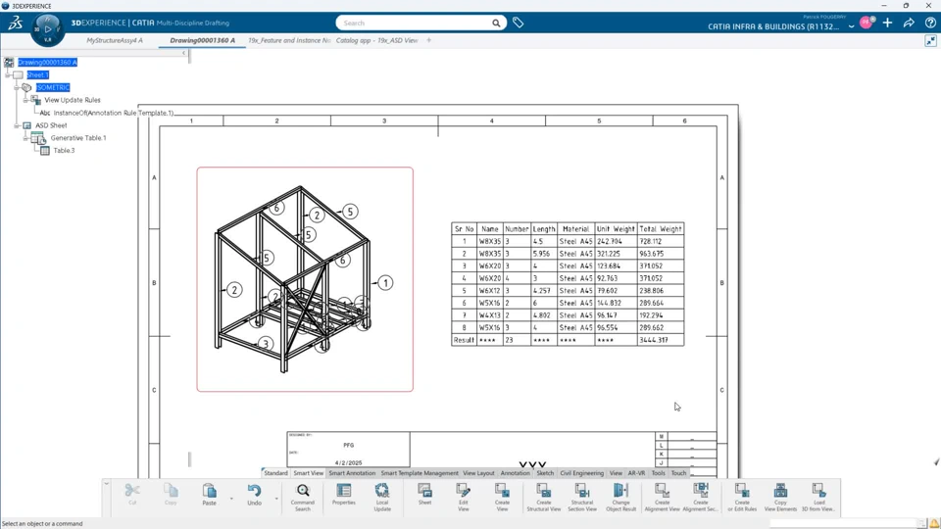This screenshot has height=529, width=941.
Task: Click the tag icon beside search
Action: [518, 23]
